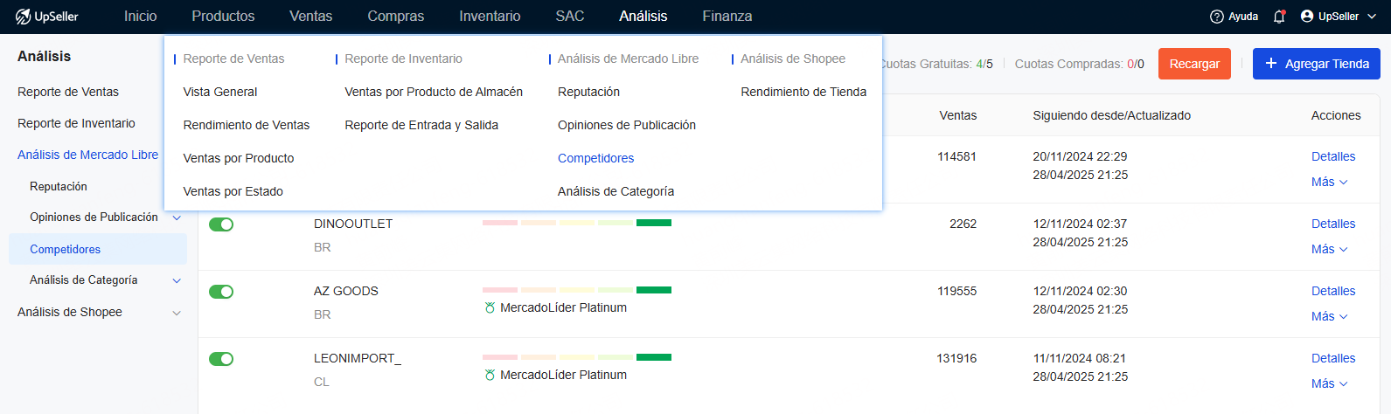Image resolution: width=1391 pixels, height=414 pixels.
Task: Expand Análisis de Shopee in sidebar
Action: [x=177, y=313]
